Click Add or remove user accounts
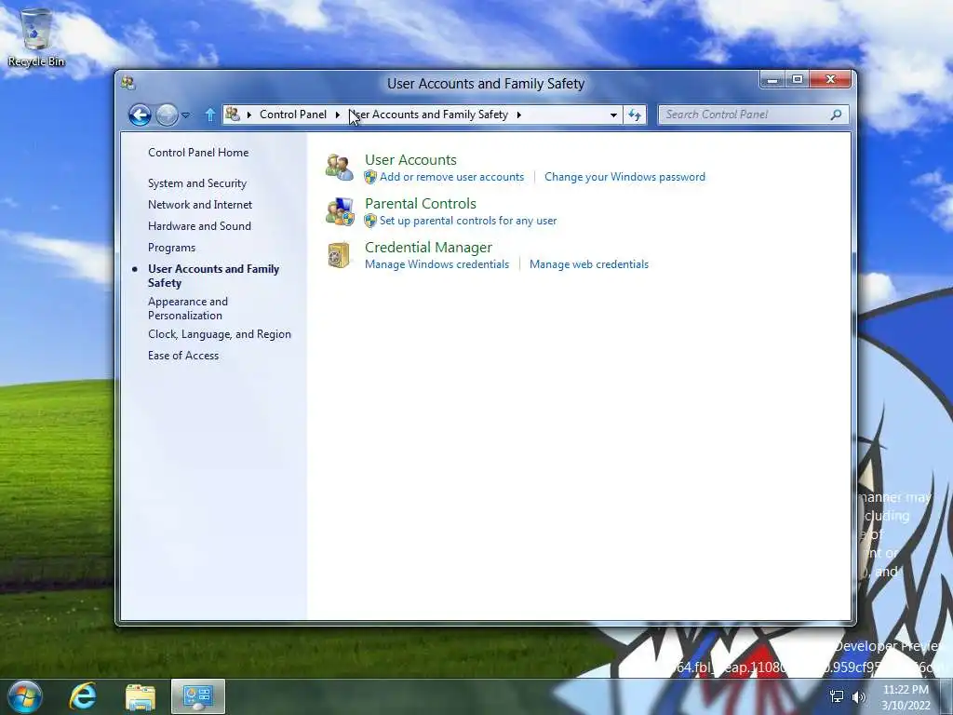Viewport: 953px width, 715px height. pyautogui.click(x=451, y=177)
